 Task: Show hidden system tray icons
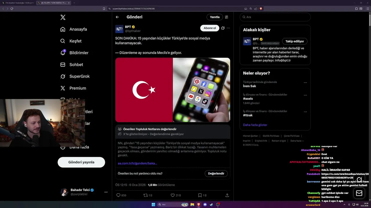click(x=344, y=205)
